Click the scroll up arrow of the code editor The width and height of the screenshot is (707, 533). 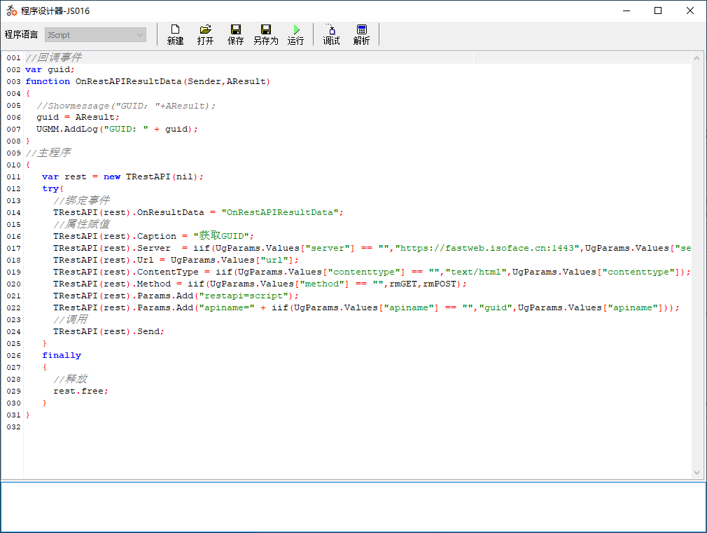coord(696,58)
